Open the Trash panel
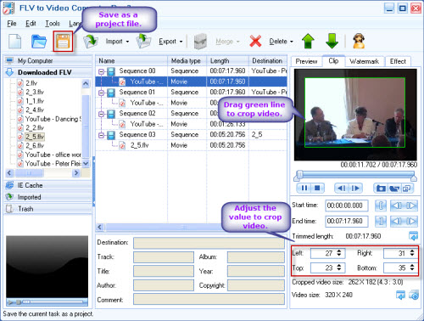 click(x=47, y=209)
